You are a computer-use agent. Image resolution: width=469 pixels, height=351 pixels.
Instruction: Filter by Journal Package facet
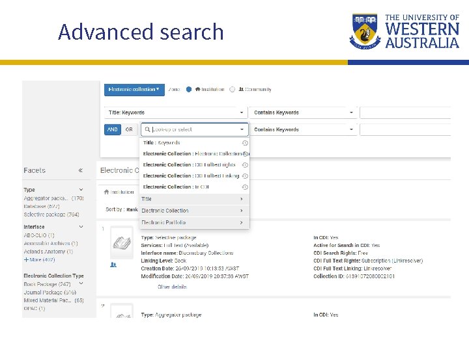click(x=50, y=292)
